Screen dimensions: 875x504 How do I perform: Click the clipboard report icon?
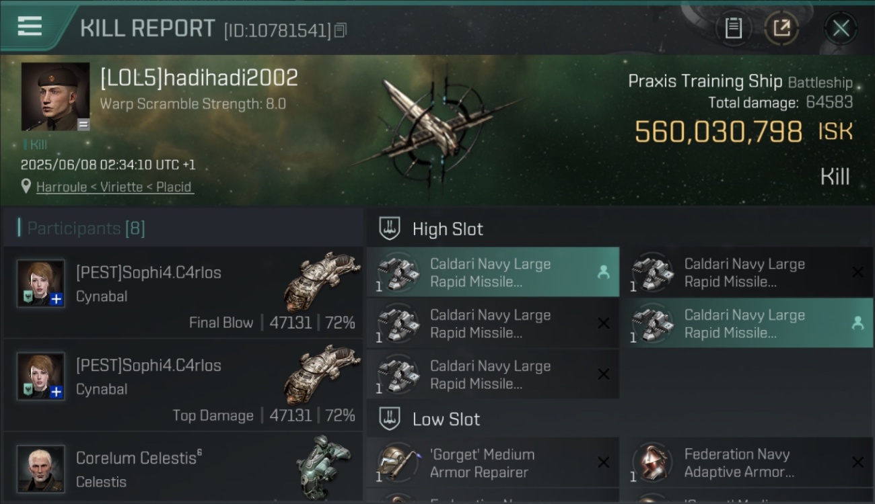pos(733,28)
